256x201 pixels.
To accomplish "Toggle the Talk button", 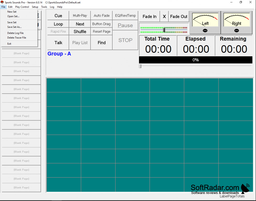I will click(58, 43).
